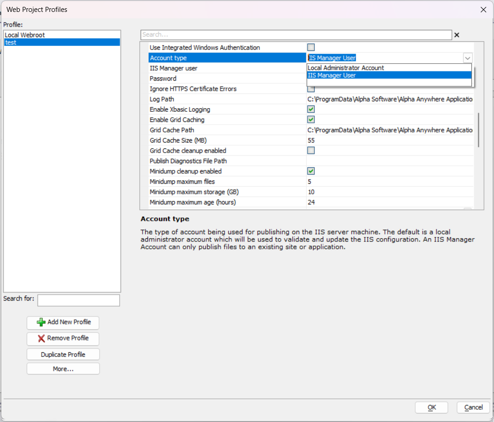
Task: Click the Search for input box
Action: click(x=78, y=300)
